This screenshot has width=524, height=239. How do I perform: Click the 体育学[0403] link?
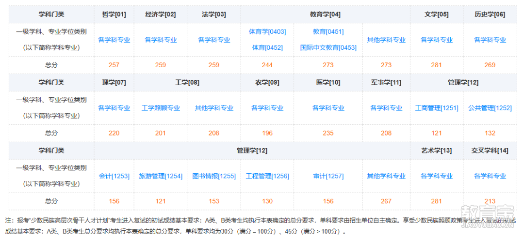tap(267, 31)
